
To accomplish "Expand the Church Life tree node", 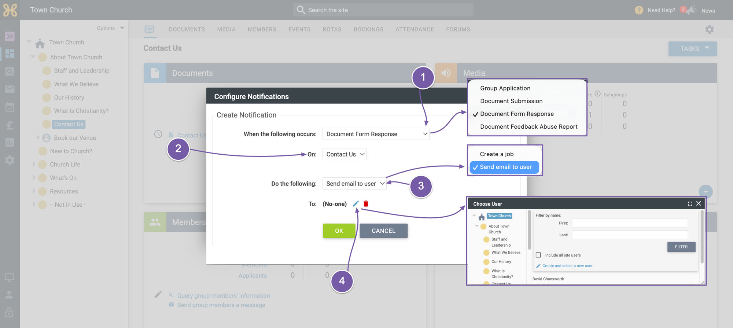I will (x=34, y=165).
